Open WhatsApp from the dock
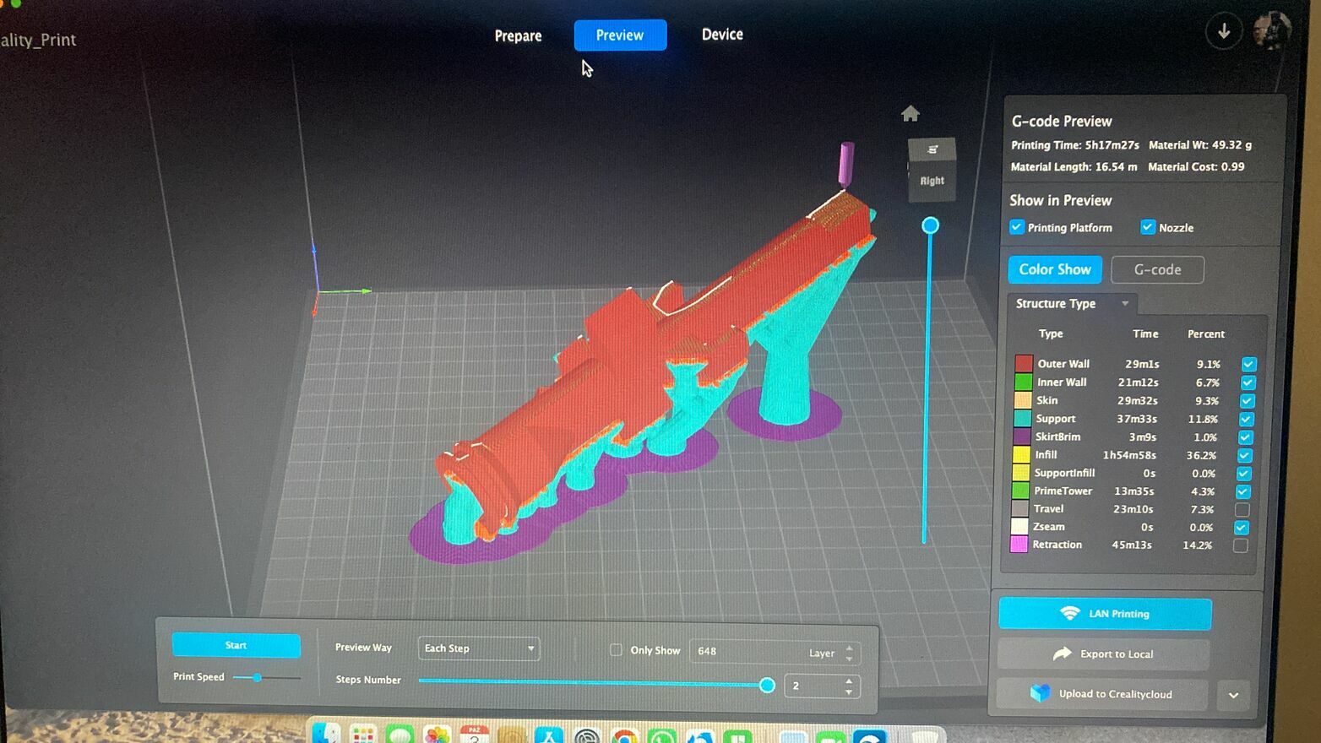This screenshot has width=1321, height=743. tap(662, 735)
